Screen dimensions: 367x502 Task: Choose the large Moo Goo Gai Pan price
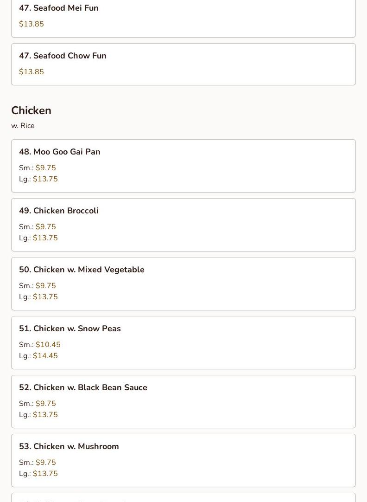click(x=45, y=179)
